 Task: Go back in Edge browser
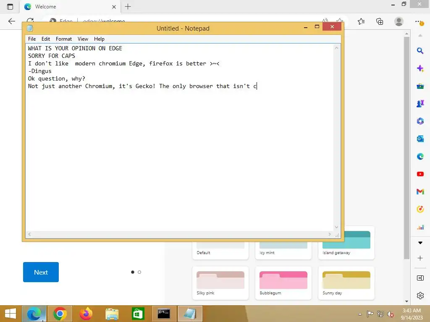coord(11,21)
